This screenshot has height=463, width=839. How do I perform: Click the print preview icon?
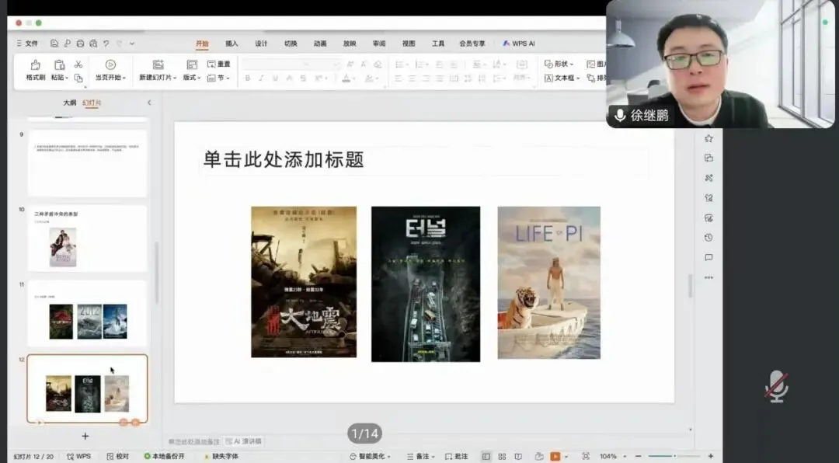click(x=93, y=44)
